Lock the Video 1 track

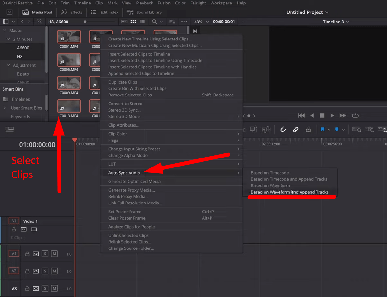click(14, 230)
